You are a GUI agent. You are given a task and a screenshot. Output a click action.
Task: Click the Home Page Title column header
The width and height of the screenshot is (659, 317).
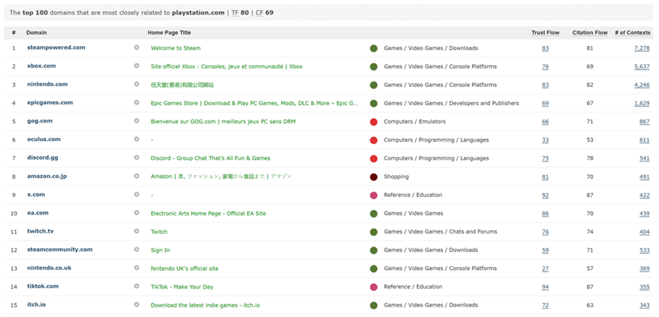pos(169,33)
